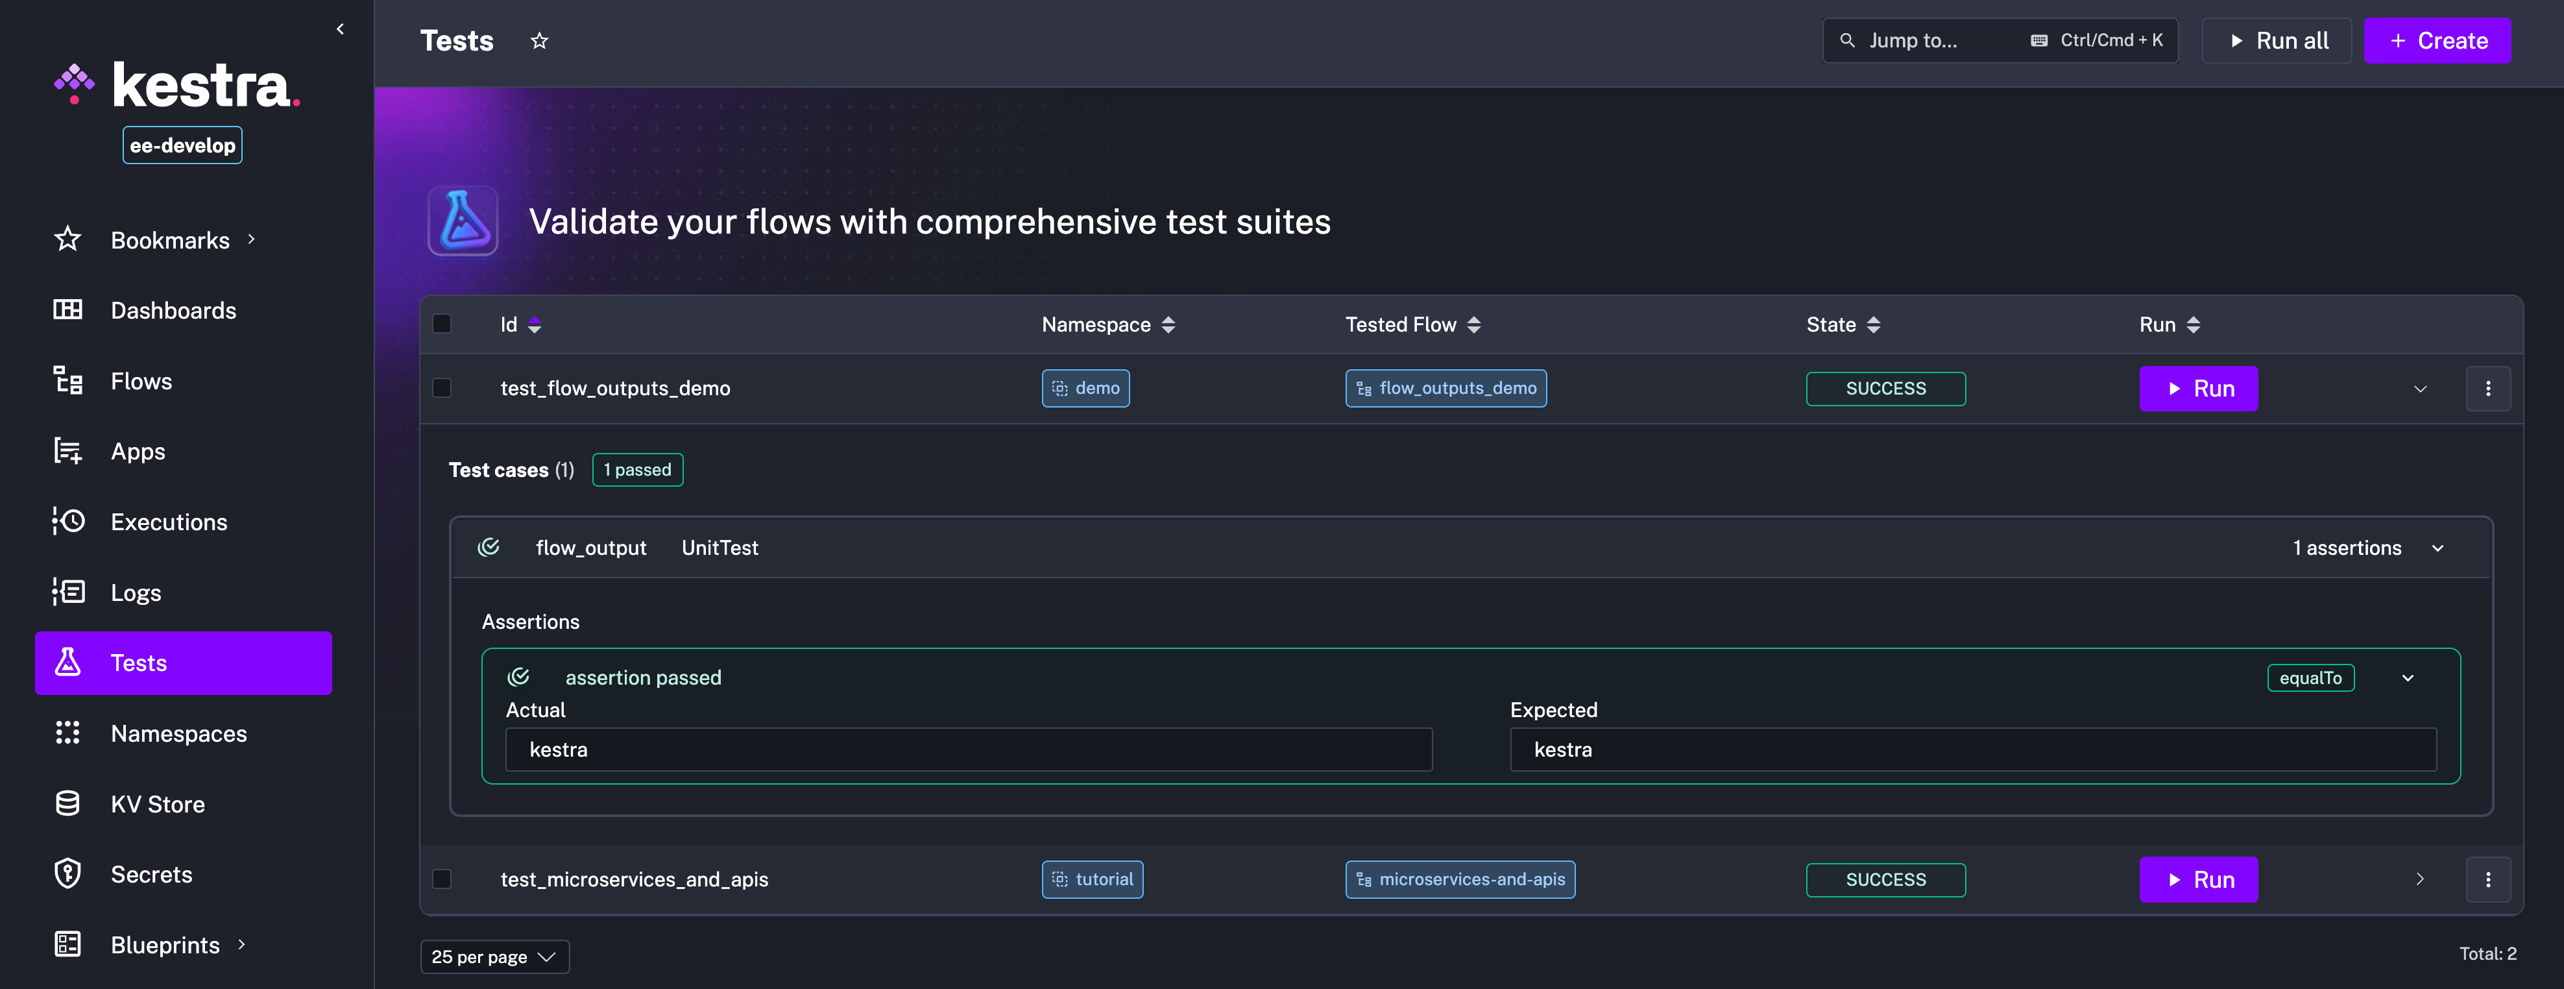Run the test_microservices_and_apis test

tap(2197, 879)
